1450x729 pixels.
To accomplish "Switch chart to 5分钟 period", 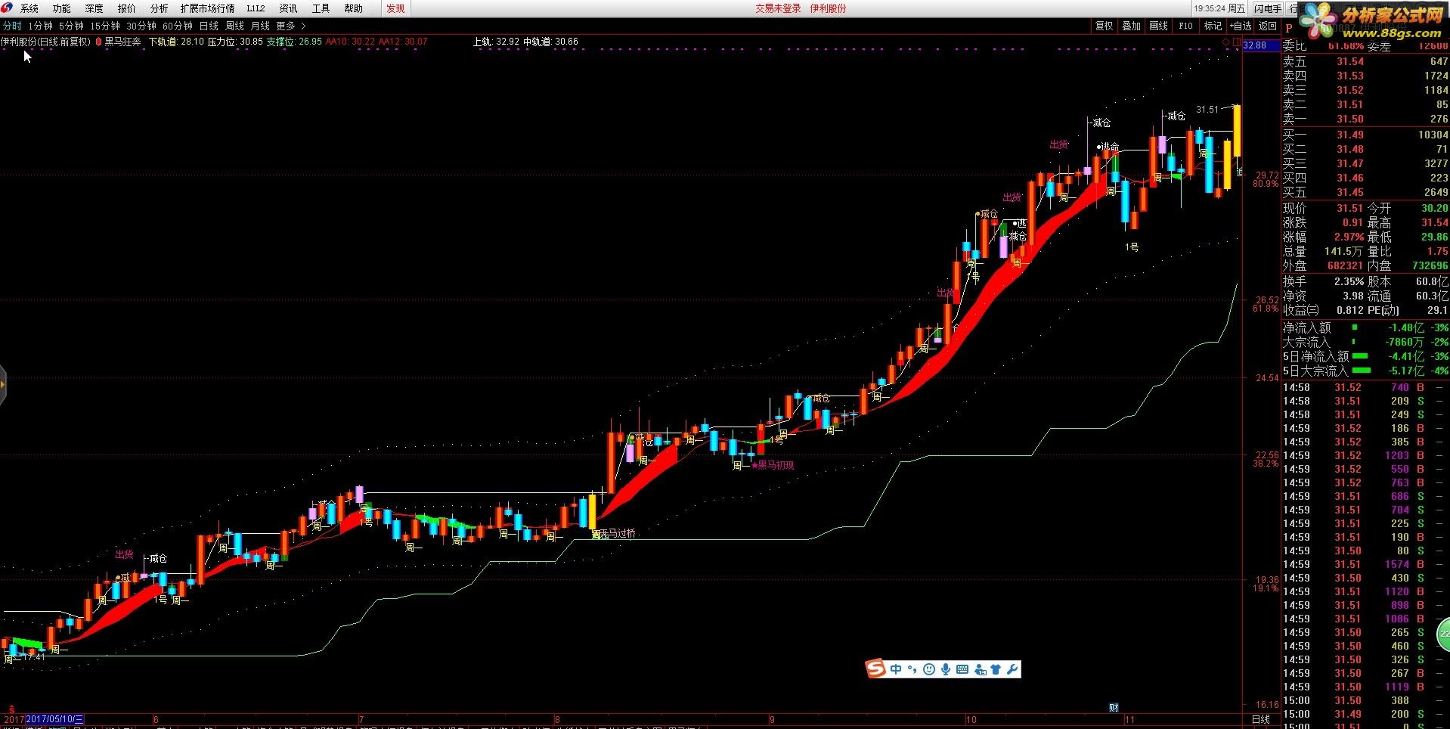I will coord(71,26).
